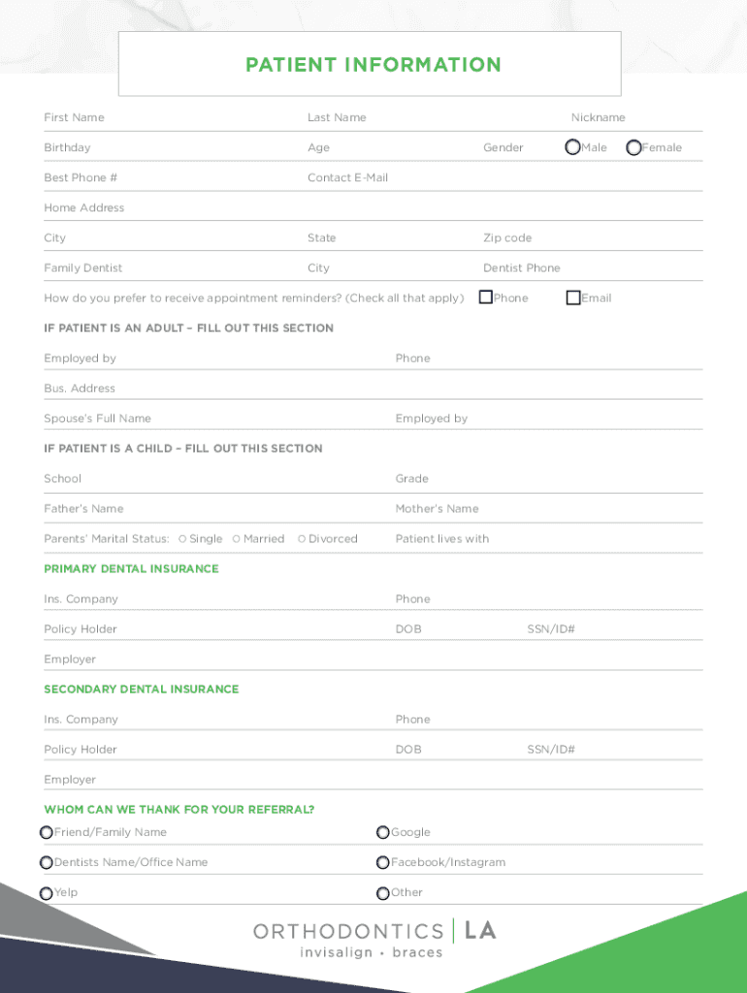
Task: Select Married marital status option
Action: point(237,539)
